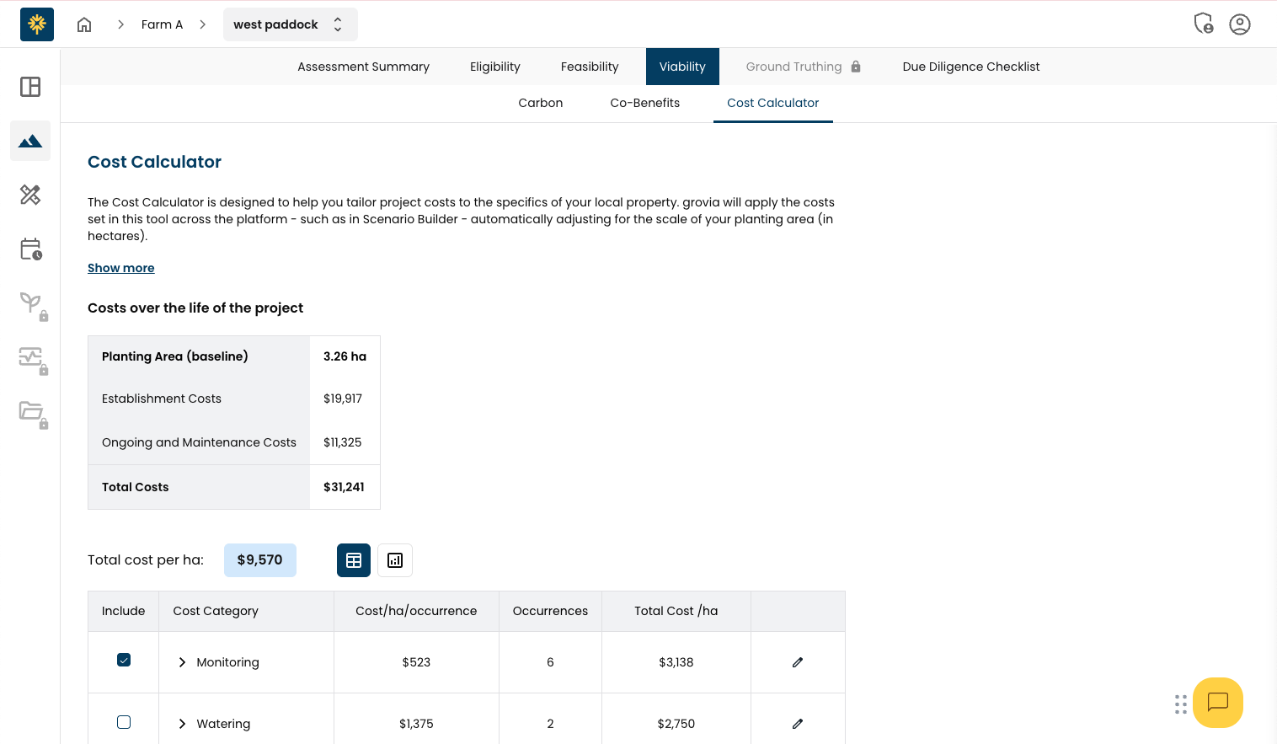Click the Total Costs $31,241 value
The height and width of the screenshot is (744, 1277).
344,487
